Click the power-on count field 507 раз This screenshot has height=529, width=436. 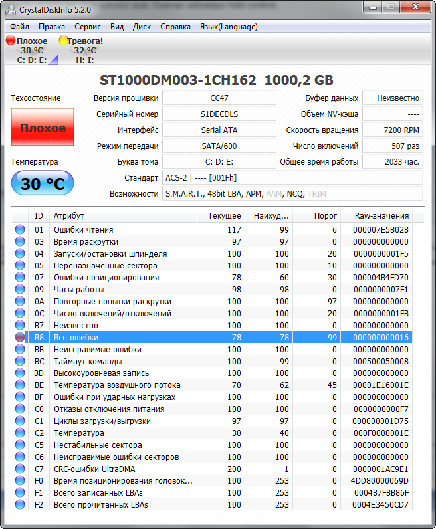click(393, 146)
